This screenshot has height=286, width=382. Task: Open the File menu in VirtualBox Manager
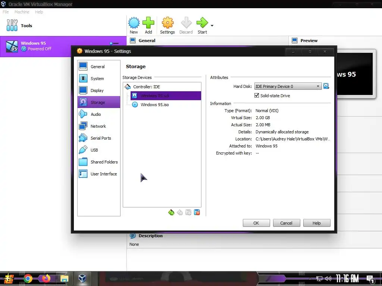click(6, 12)
